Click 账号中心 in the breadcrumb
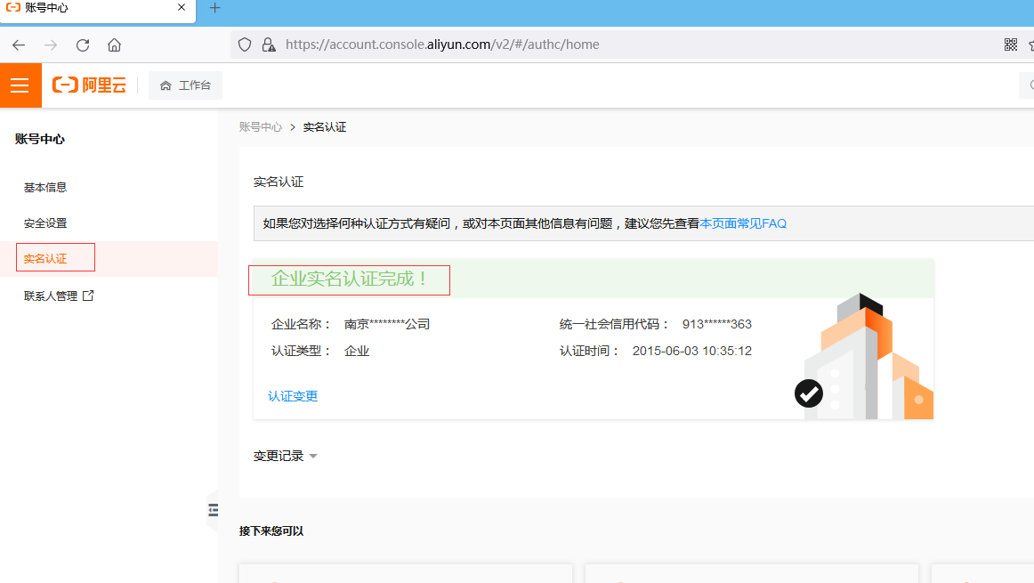Viewport: 1034px width, 583px height. [261, 127]
